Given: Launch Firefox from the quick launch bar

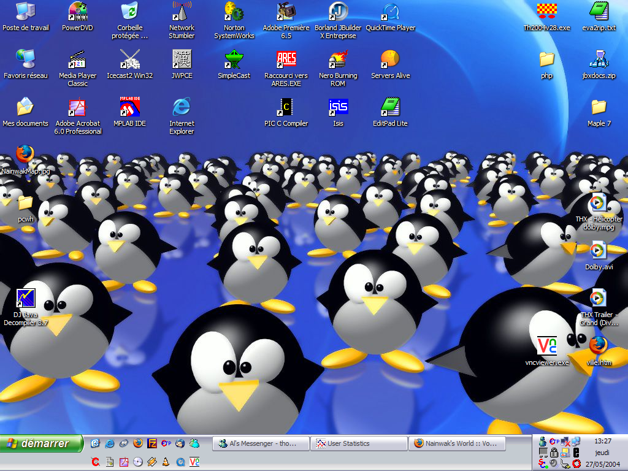Looking at the screenshot, I should 138,443.
